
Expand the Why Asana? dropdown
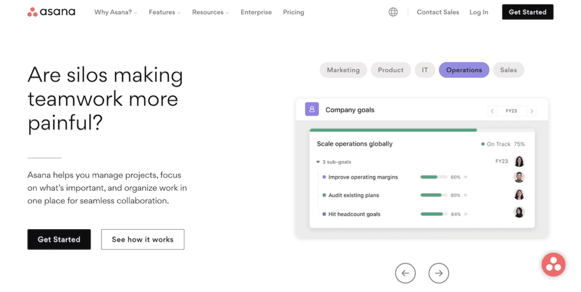pos(116,12)
